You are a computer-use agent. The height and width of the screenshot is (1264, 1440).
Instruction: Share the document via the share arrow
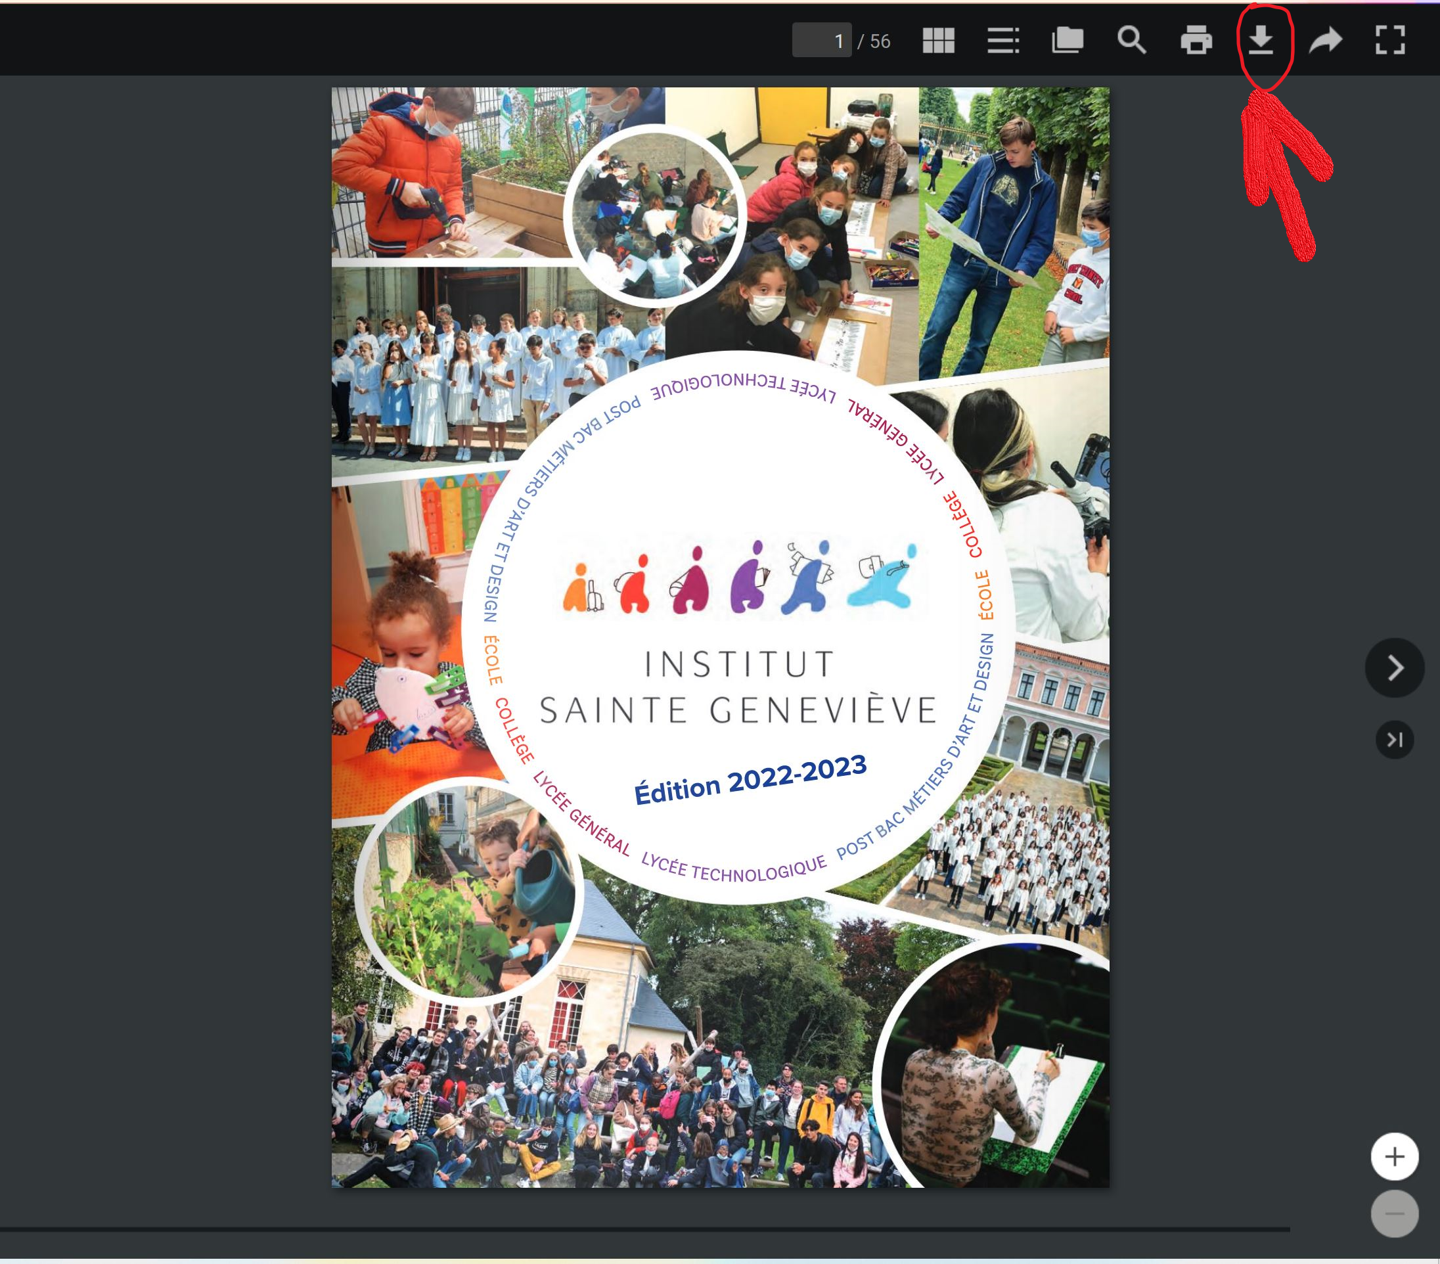(1325, 40)
